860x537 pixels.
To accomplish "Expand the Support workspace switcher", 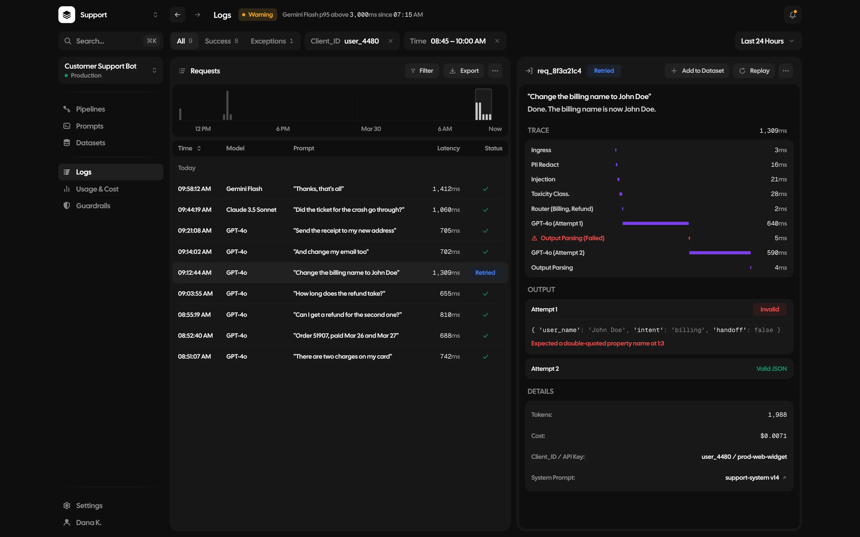I will click(155, 15).
